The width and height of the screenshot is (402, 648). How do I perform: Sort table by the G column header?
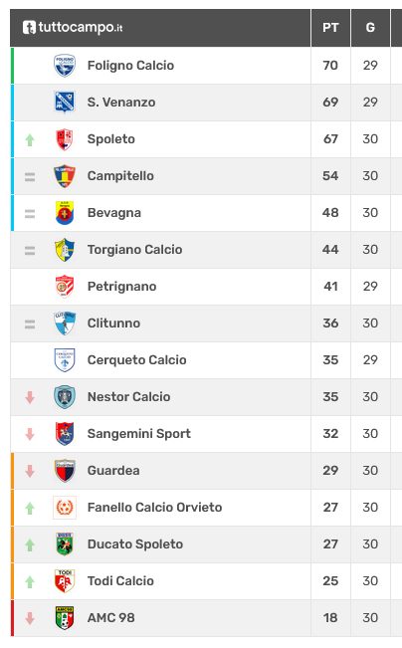point(370,28)
